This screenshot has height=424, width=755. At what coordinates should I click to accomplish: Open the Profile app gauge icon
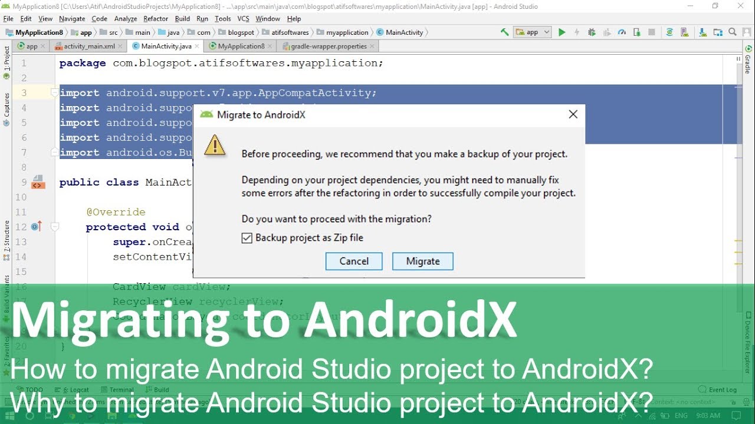[621, 32]
